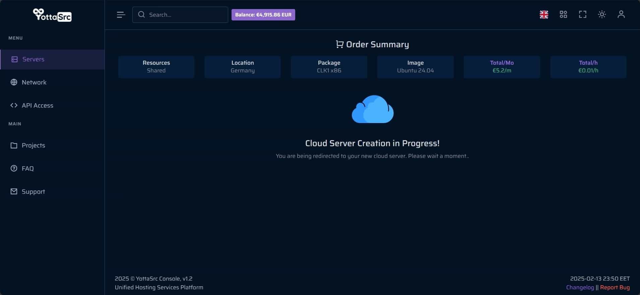Open the apps grid icon

(x=563, y=14)
